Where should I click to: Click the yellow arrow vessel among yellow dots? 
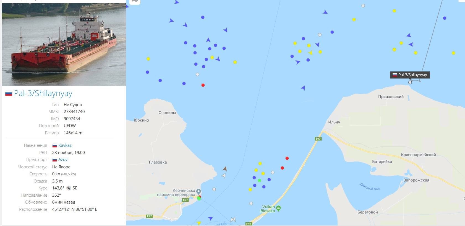tap(310, 53)
